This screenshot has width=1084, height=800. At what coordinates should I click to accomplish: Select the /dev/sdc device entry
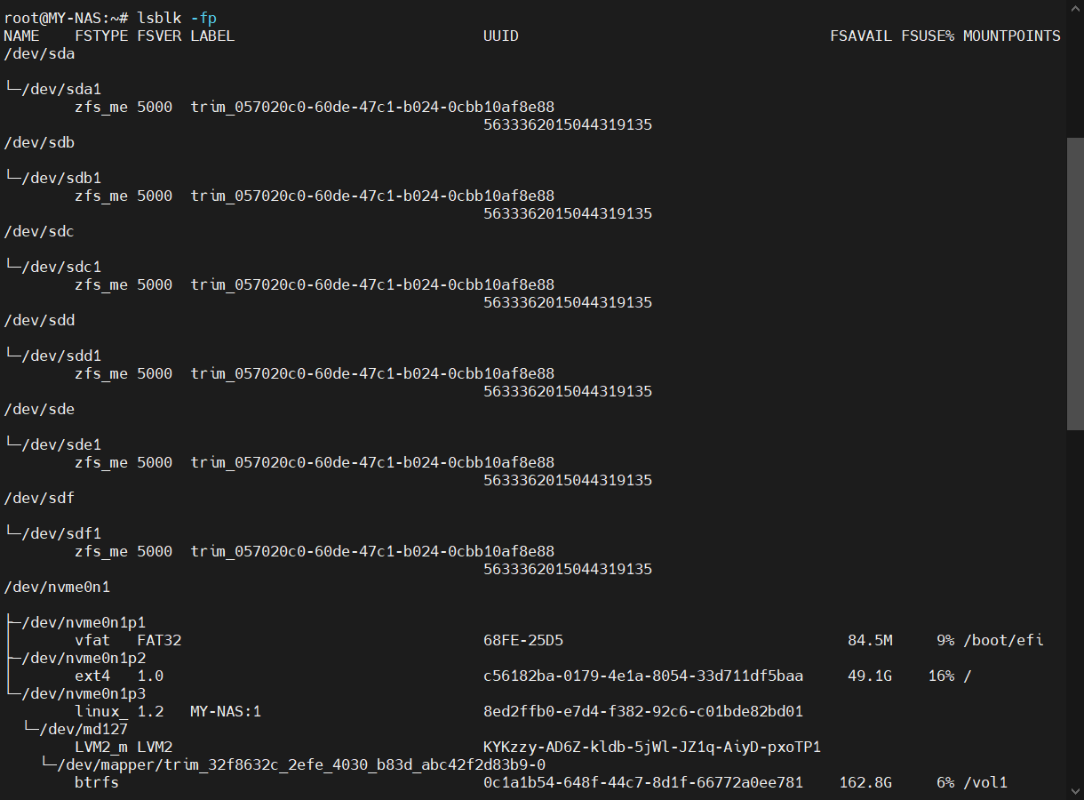(x=39, y=231)
